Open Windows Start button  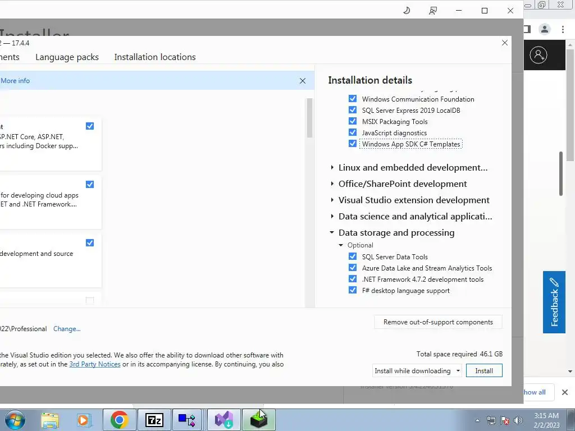click(x=15, y=420)
